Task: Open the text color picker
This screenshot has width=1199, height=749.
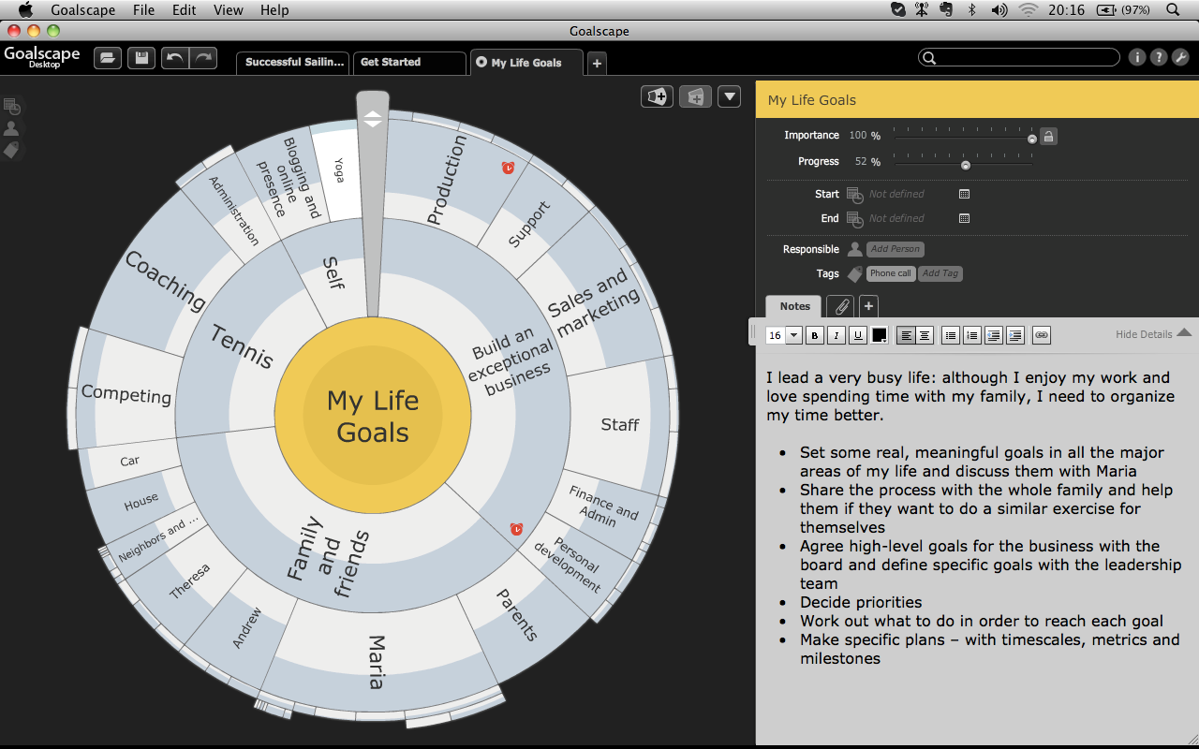Action: tap(880, 335)
